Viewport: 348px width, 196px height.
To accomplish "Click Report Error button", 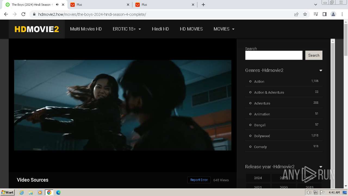I will tap(199, 180).
